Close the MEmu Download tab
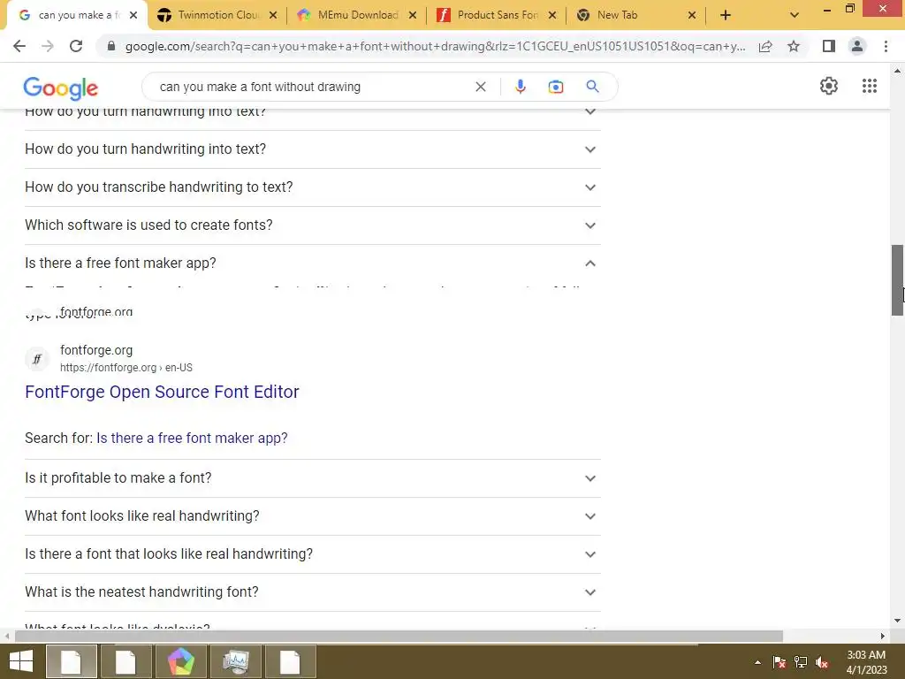The width and height of the screenshot is (905, 679). point(413,15)
